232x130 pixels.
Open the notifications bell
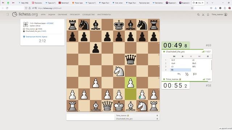point(208,14)
